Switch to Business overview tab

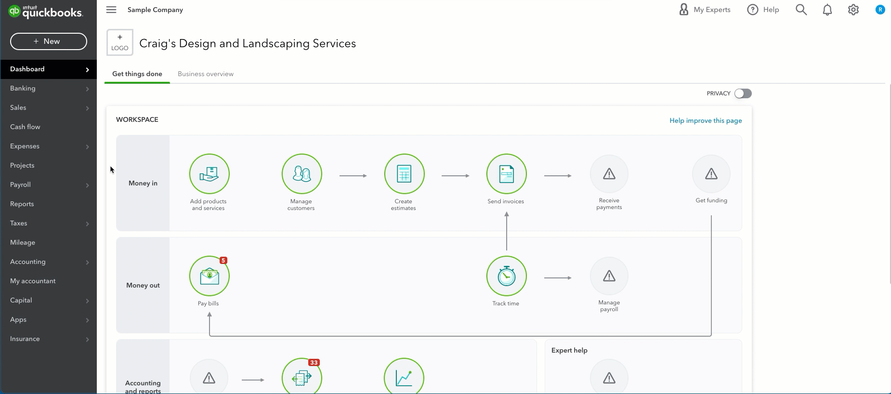206,74
